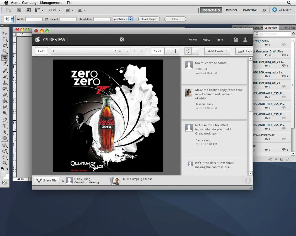Select the Brush tool
296x236 pixels.
point(5,77)
